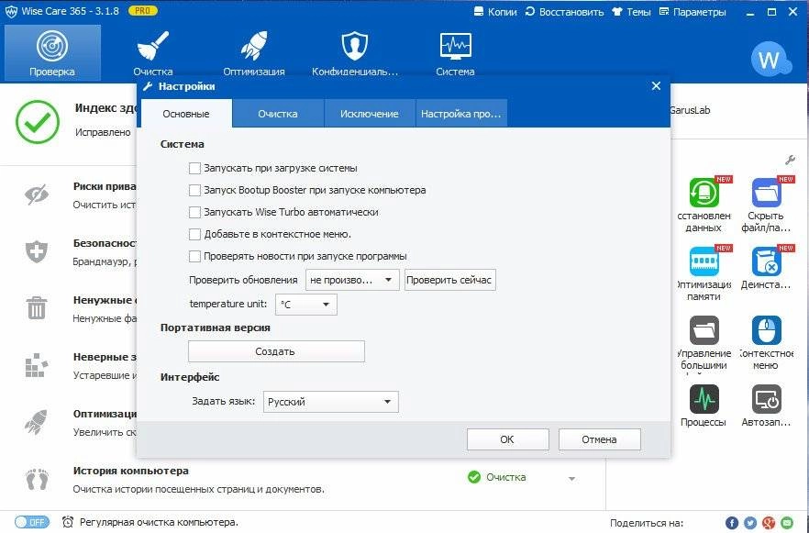The height and width of the screenshot is (533, 809).
Task: Confirm settings with OK
Action: (508, 439)
